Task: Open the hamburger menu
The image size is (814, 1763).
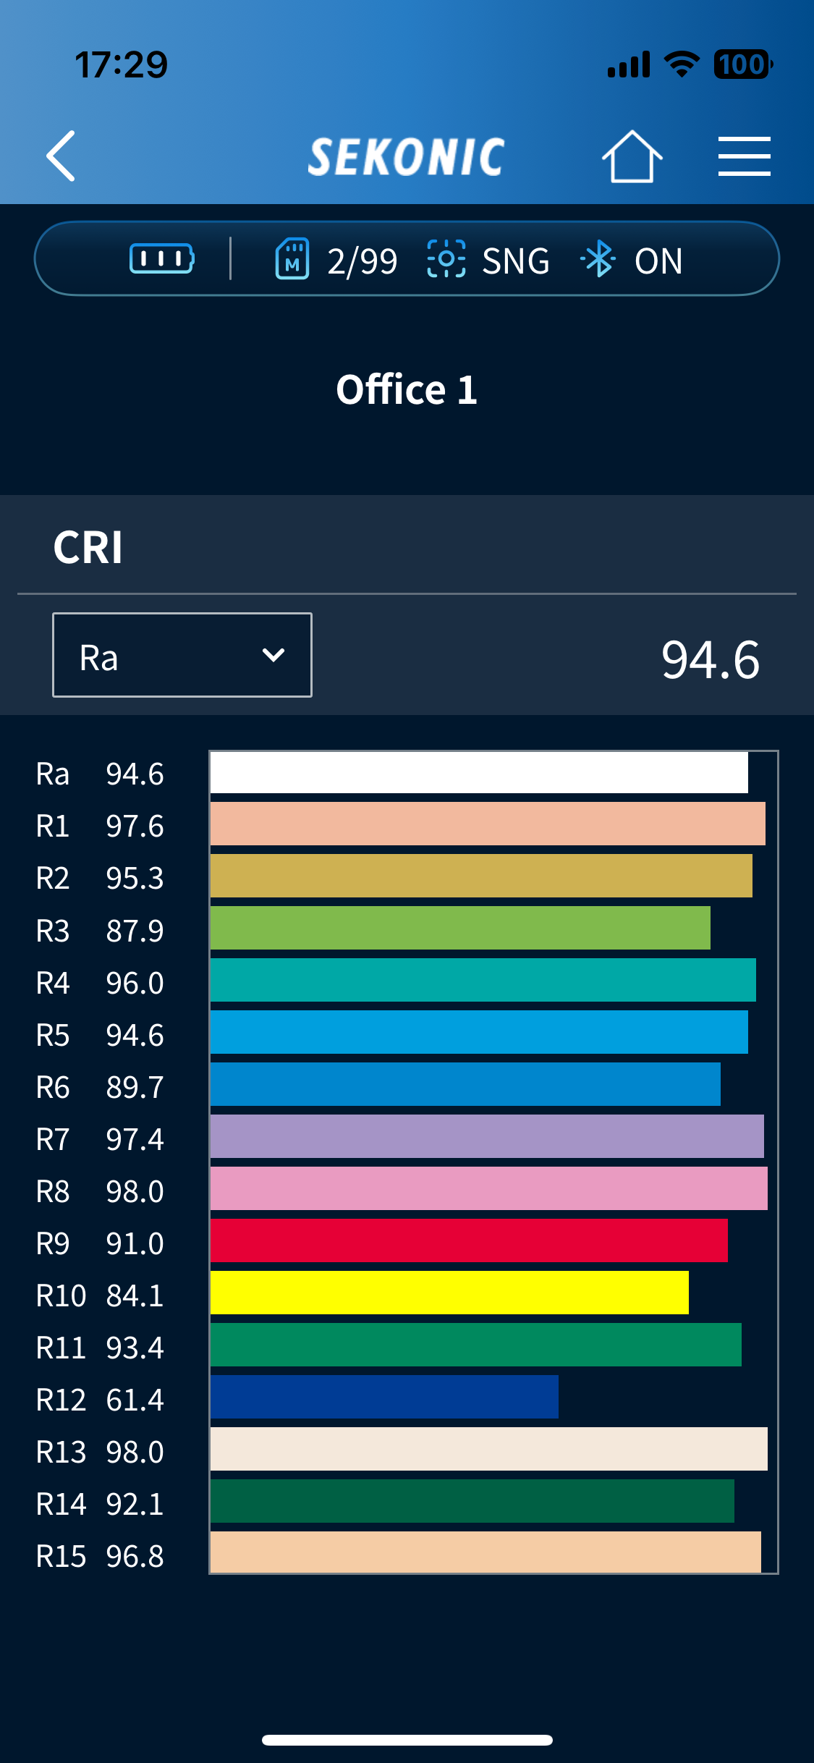Action: [744, 156]
